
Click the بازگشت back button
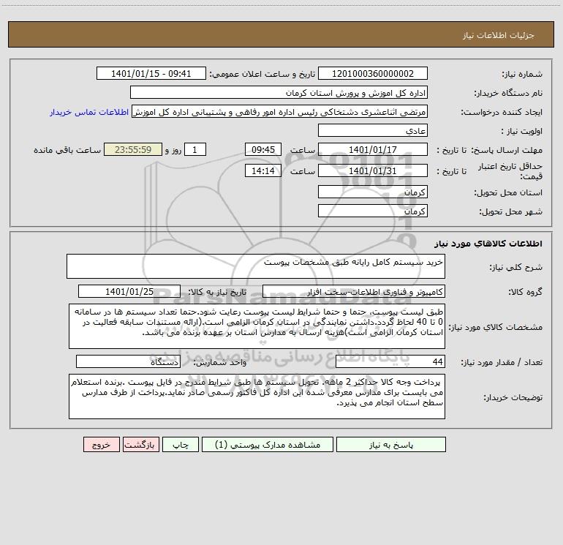point(140,444)
